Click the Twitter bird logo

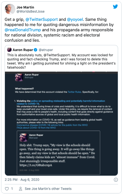[115, 7]
